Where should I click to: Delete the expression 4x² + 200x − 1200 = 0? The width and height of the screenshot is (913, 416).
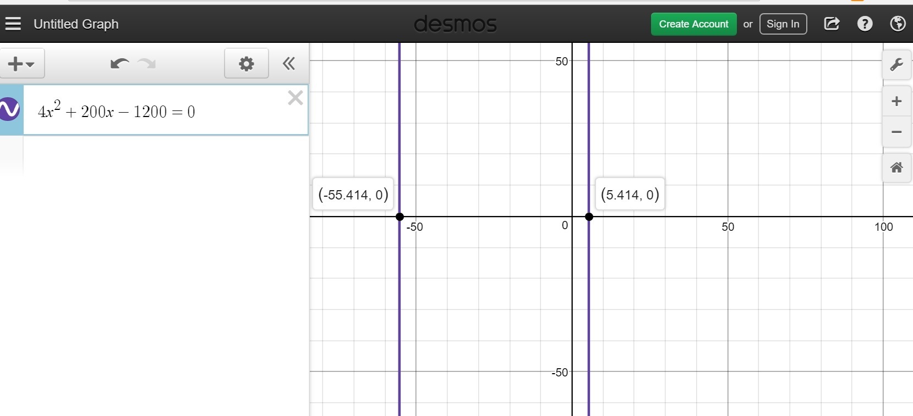[296, 98]
